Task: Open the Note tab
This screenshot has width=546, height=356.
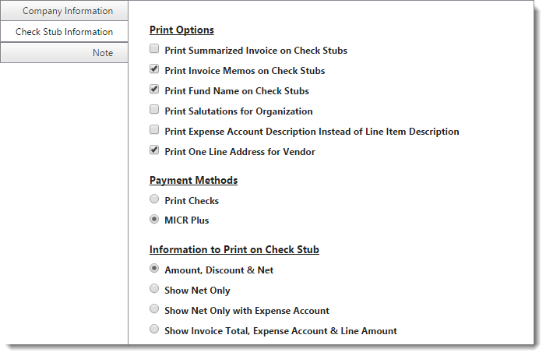Action: pyautogui.click(x=65, y=53)
